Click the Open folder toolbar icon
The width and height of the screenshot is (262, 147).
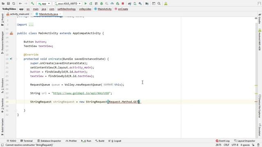3,4
